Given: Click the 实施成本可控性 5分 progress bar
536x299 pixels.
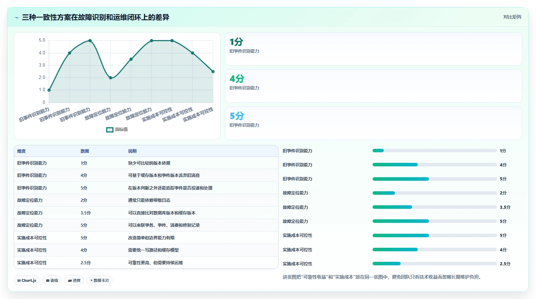Looking at the screenshot, I should tap(435, 235).
